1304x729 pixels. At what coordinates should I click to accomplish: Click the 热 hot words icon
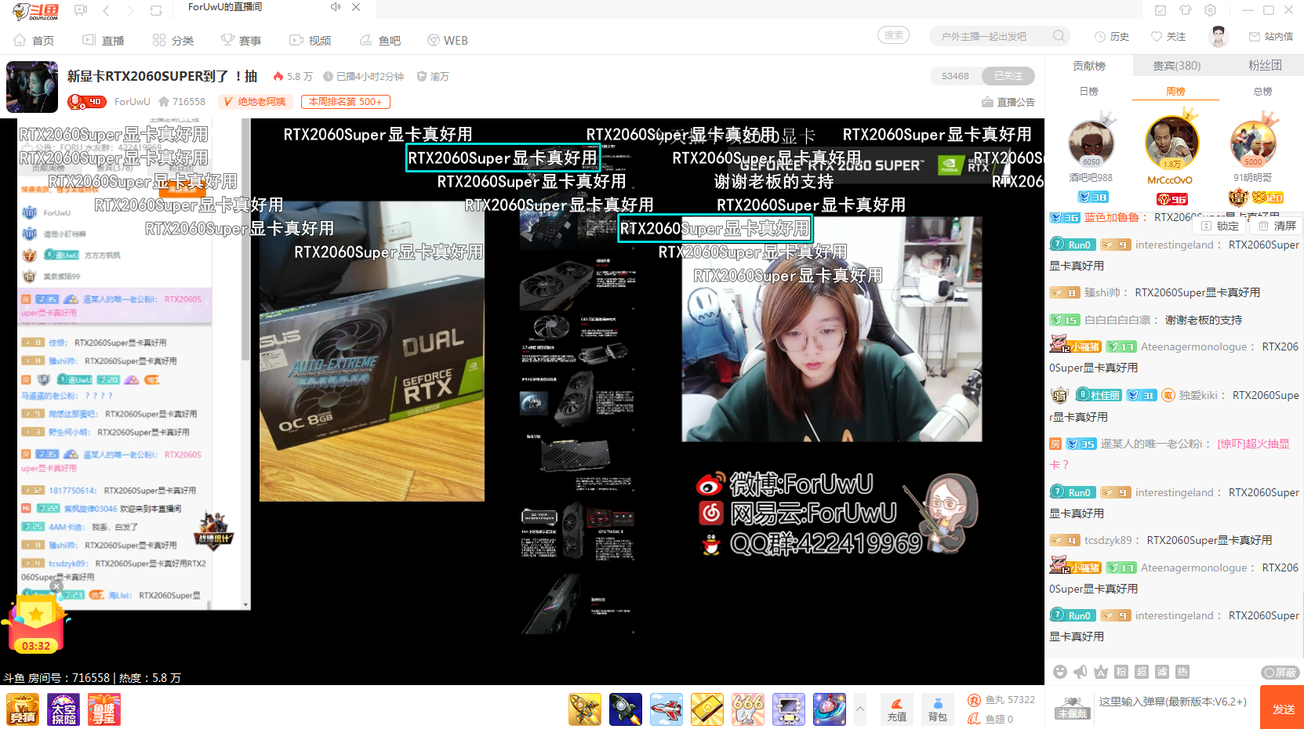(1182, 672)
